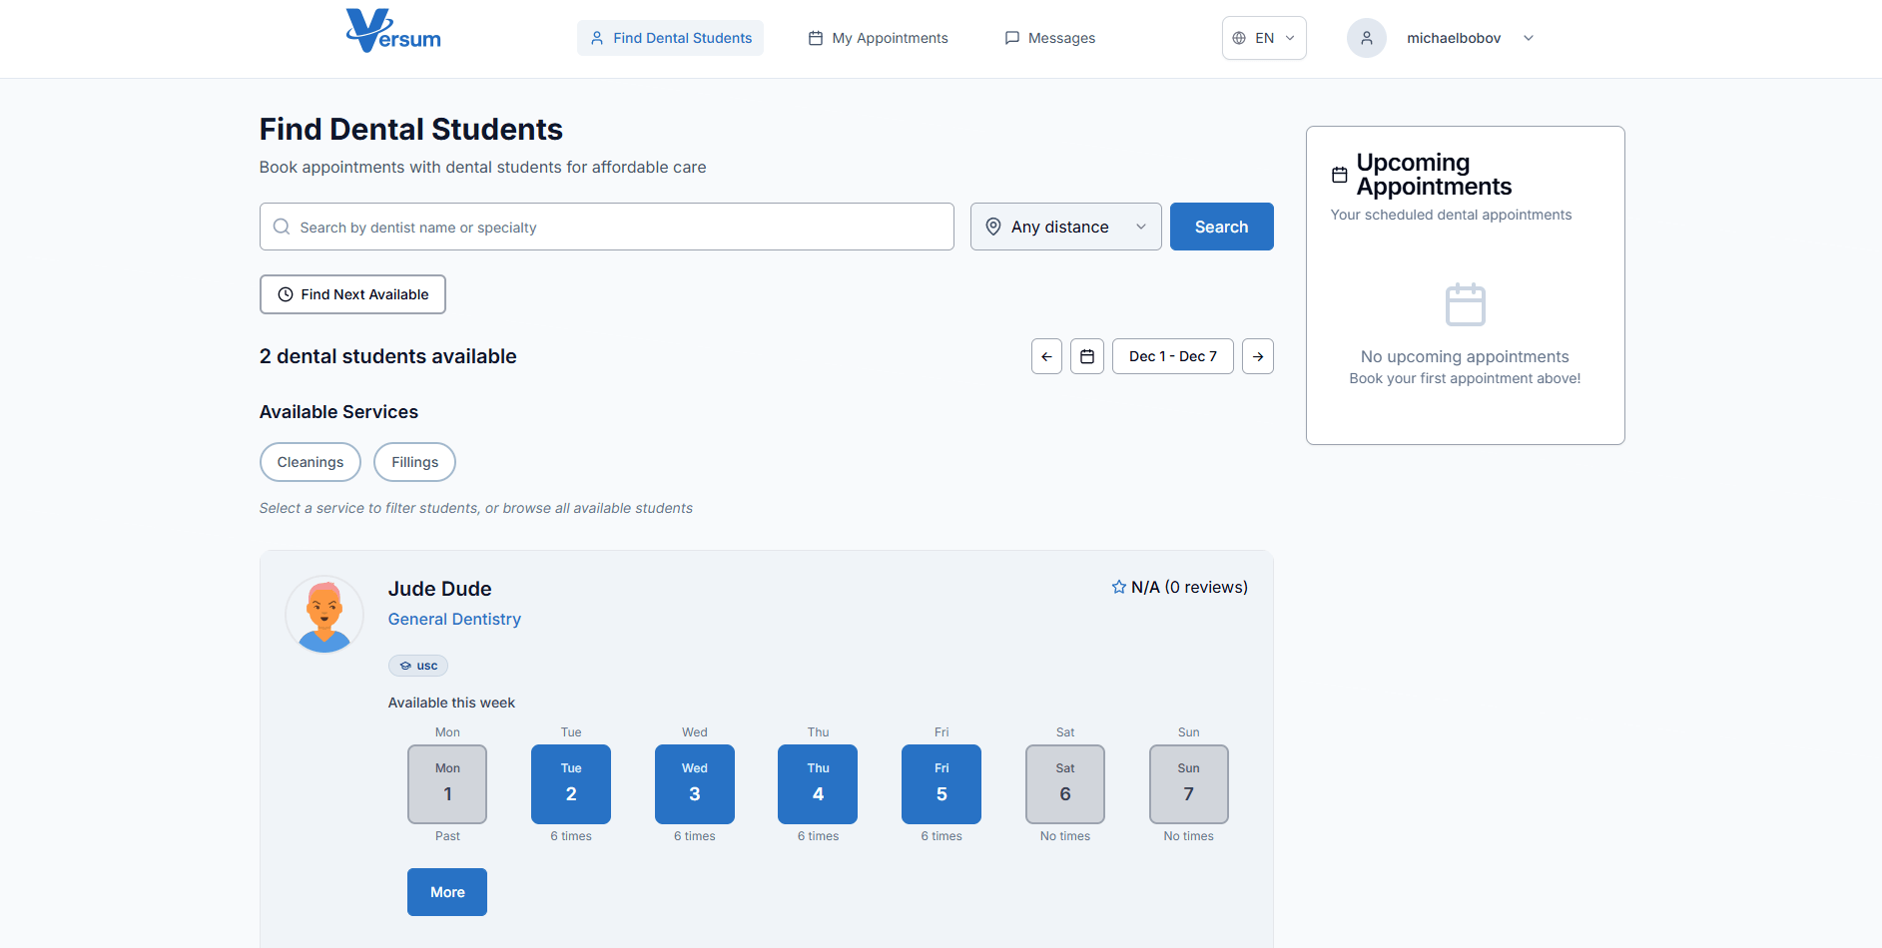Open the My Appointments tab
The height and width of the screenshot is (948, 1882).
tap(878, 38)
